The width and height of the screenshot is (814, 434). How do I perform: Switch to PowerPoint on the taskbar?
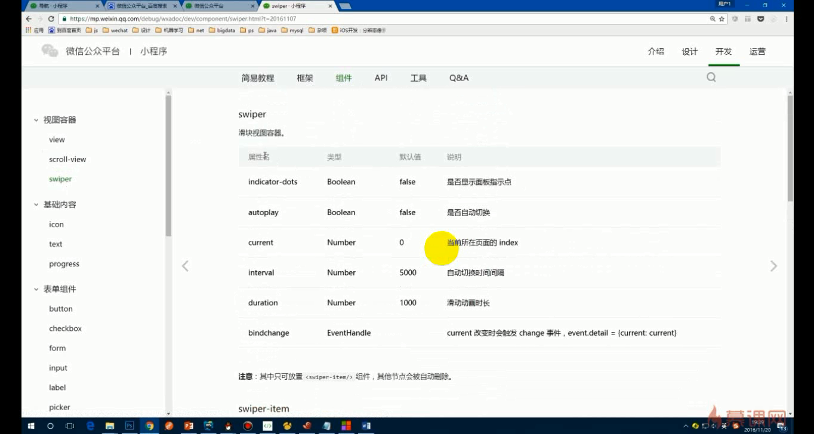point(189,426)
